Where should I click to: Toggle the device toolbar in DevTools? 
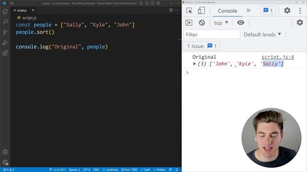[201, 11]
